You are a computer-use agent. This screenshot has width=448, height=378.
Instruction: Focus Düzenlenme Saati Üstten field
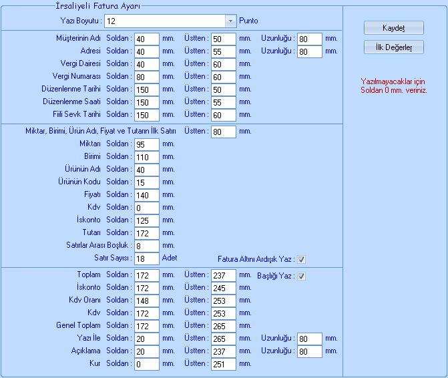(224, 102)
